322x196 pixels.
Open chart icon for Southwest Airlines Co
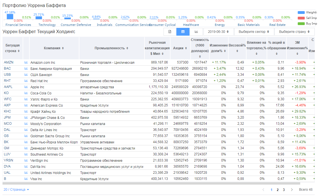click(x=26, y=154)
